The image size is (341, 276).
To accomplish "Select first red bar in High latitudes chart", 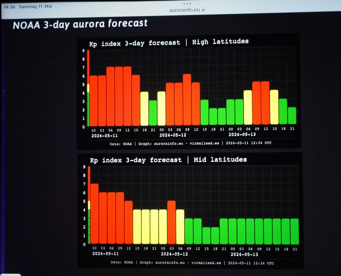I will pyautogui.click(x=93, y=100).
